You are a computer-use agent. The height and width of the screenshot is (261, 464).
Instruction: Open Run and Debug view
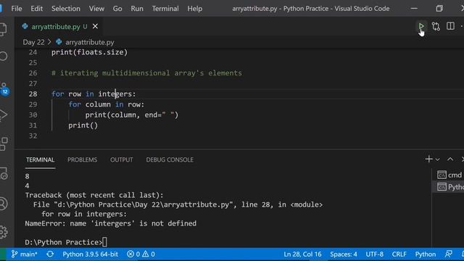coord(3,115)
